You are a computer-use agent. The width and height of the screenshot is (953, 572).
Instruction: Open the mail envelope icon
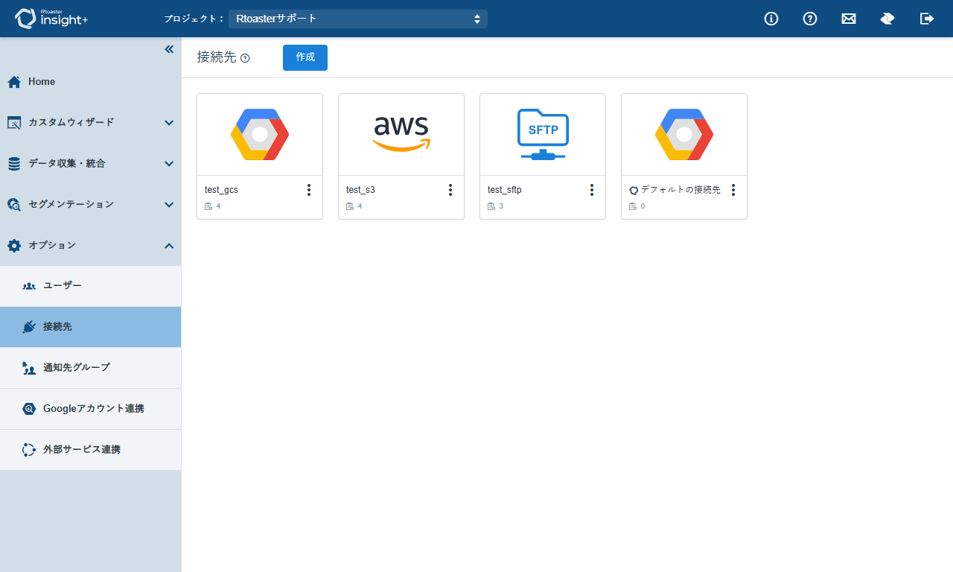tap(849, 19)
